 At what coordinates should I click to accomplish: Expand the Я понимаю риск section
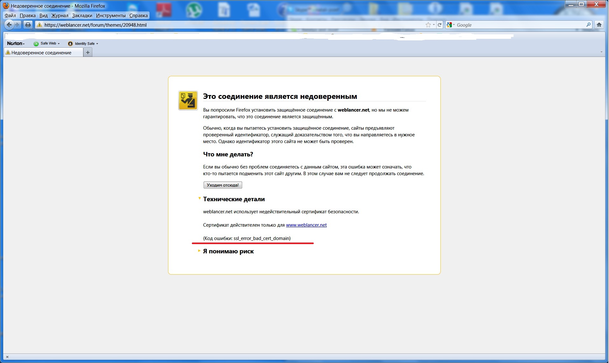pyautogui.click(x=199, y=251)
